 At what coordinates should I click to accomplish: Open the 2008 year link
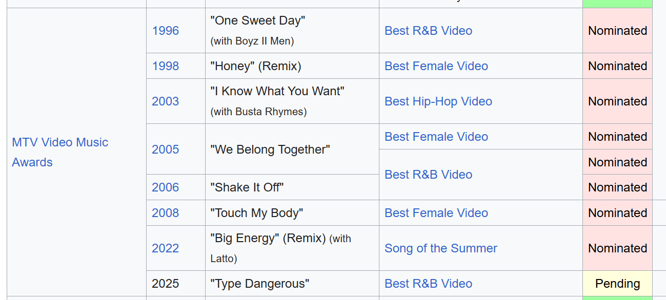tap(166, 213)
